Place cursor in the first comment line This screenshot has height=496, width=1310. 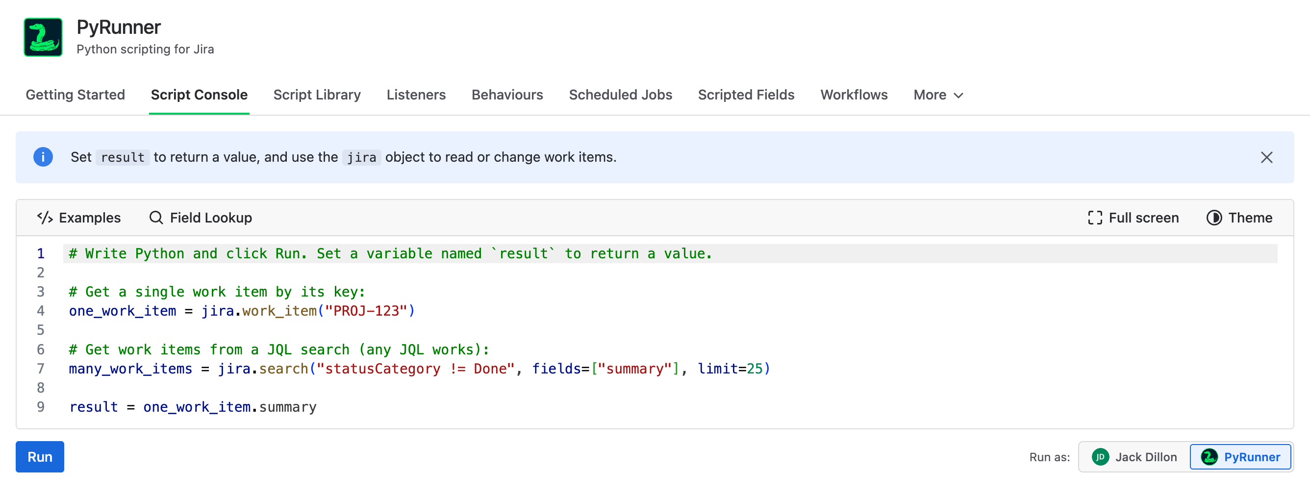coord(390,253)
